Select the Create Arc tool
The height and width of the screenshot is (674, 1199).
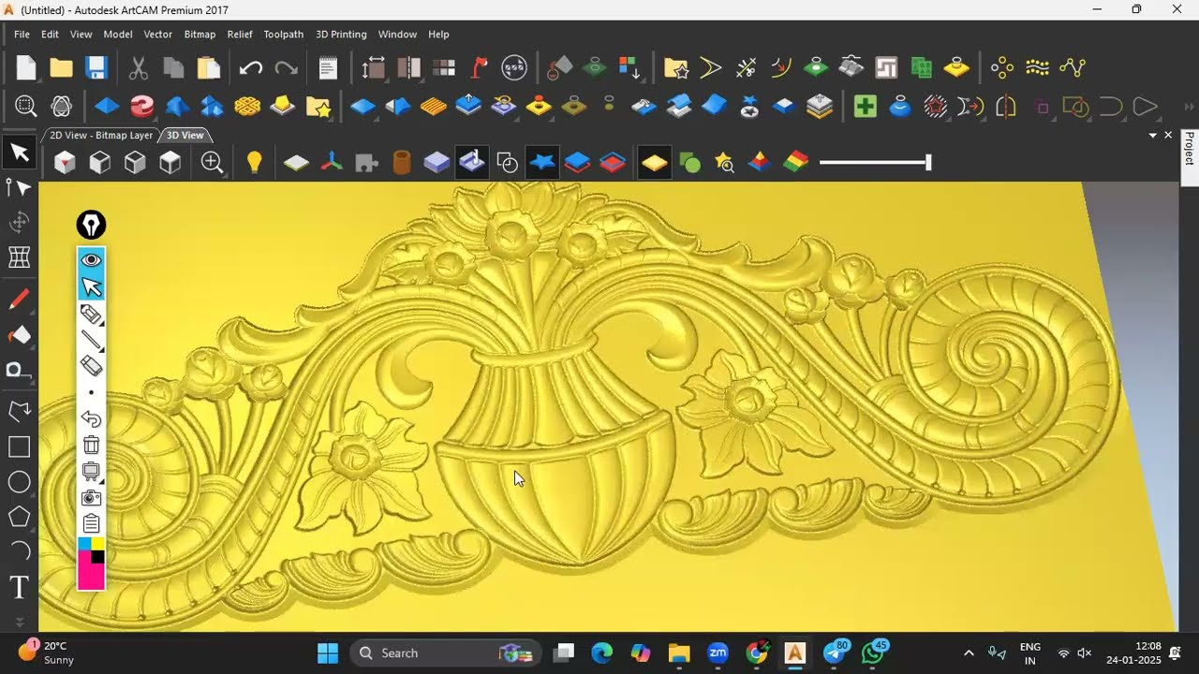coord(19,551)
